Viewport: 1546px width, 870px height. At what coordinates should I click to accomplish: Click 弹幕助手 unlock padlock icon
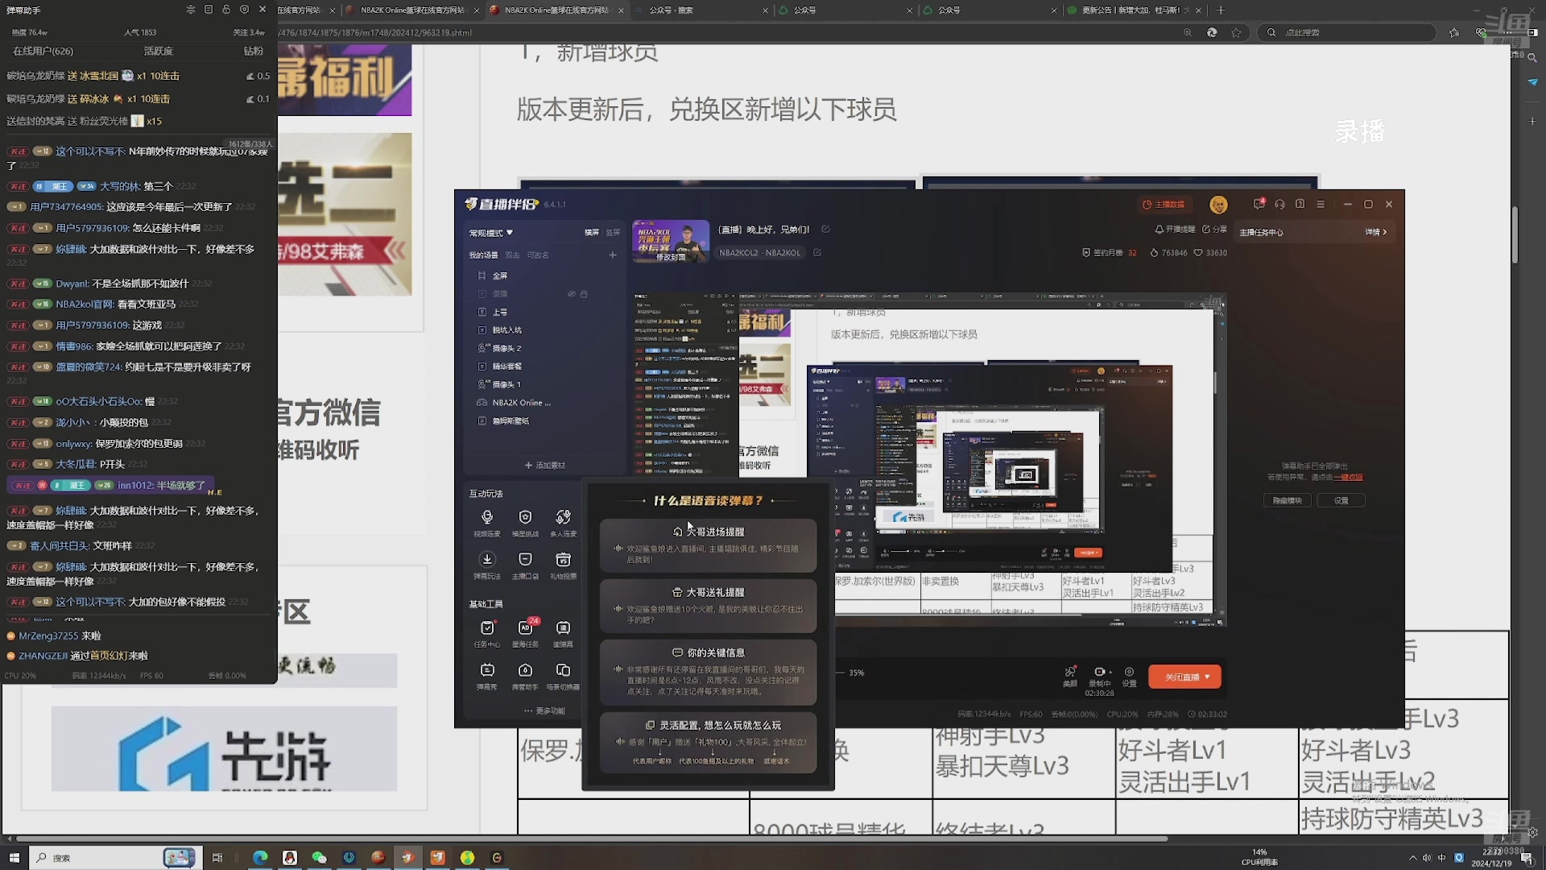[226, 10]
